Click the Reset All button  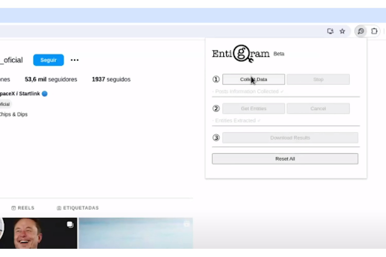285,159
